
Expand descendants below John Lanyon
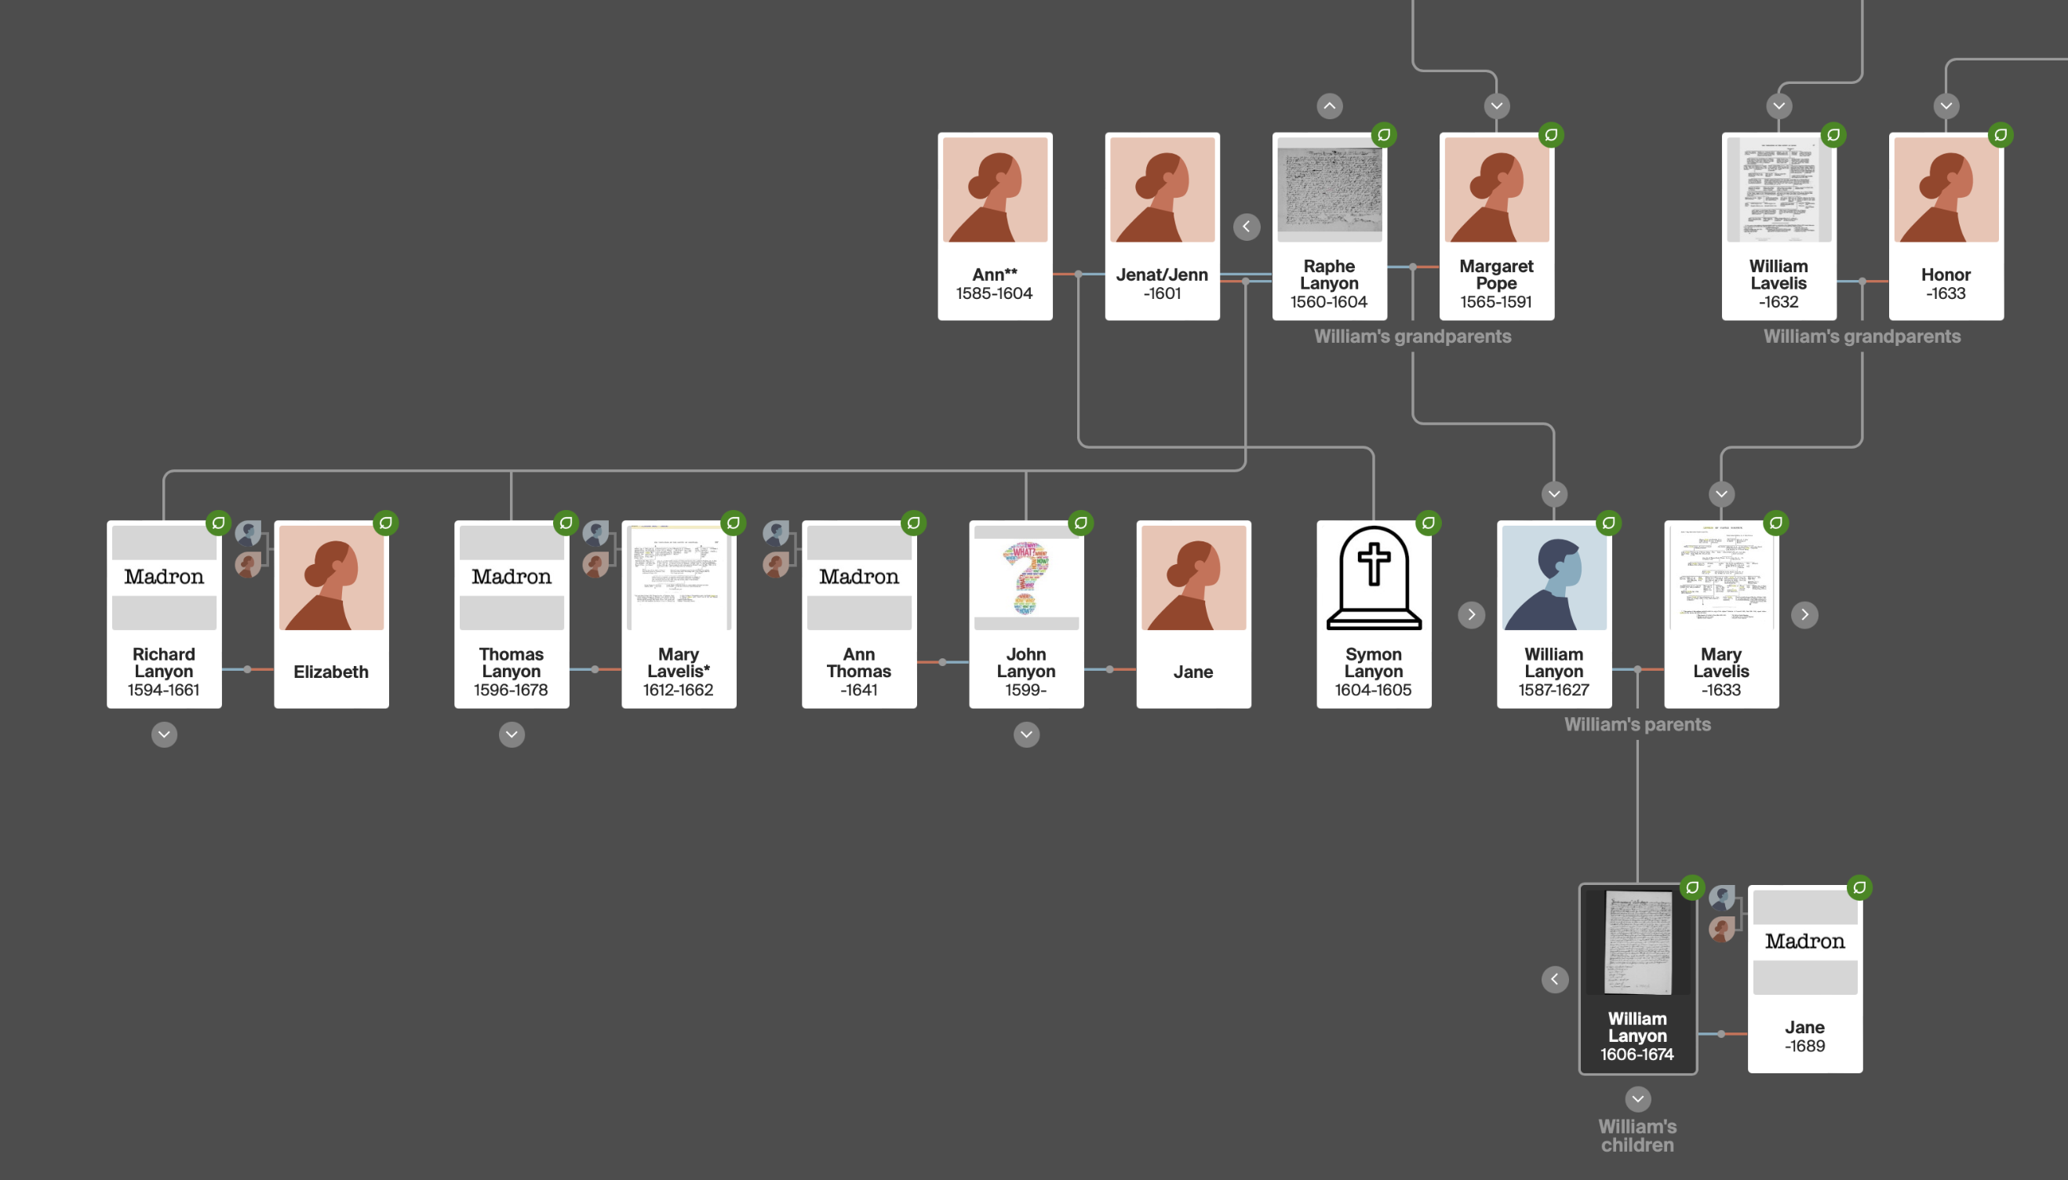point(1026,734)
